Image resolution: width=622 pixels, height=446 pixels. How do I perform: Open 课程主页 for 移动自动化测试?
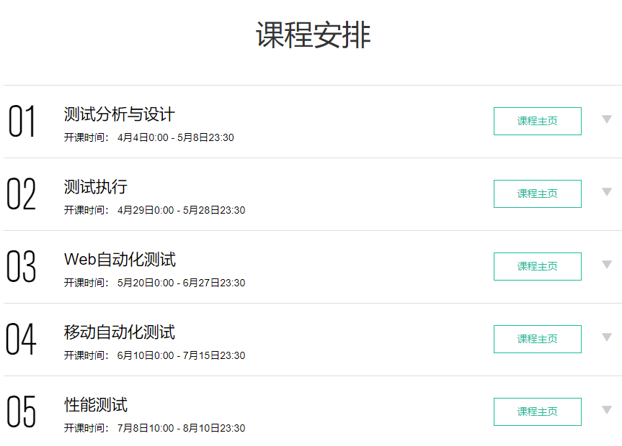click(x=537, y=339)
